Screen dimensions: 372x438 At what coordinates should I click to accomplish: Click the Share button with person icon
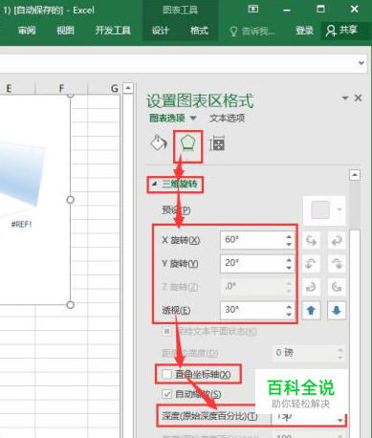[x=341, y=31]
